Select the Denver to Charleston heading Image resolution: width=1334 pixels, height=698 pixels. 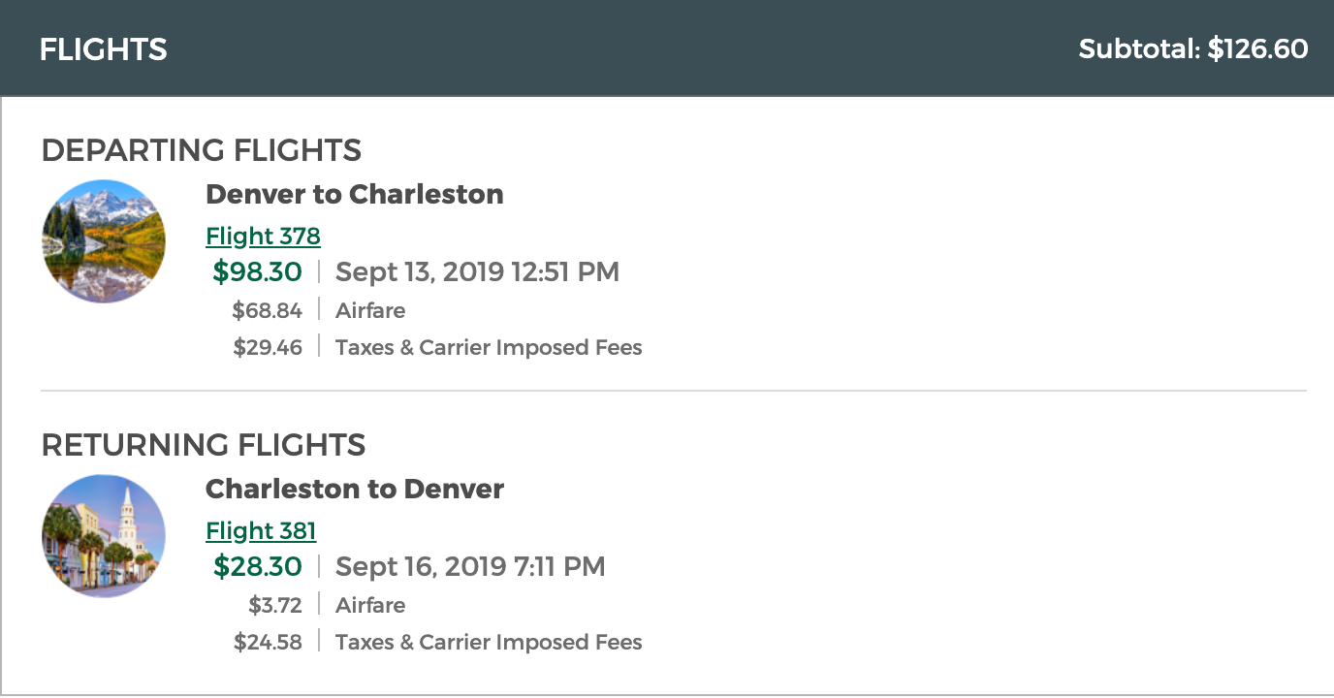[x=355, y=194]
